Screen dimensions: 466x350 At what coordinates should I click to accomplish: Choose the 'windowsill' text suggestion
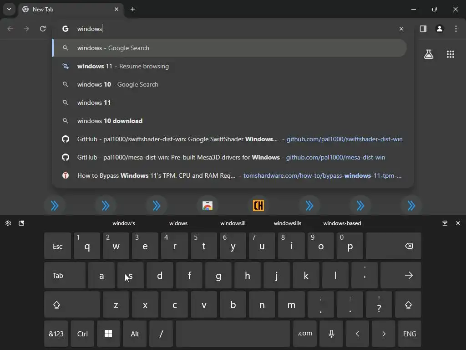233,223
